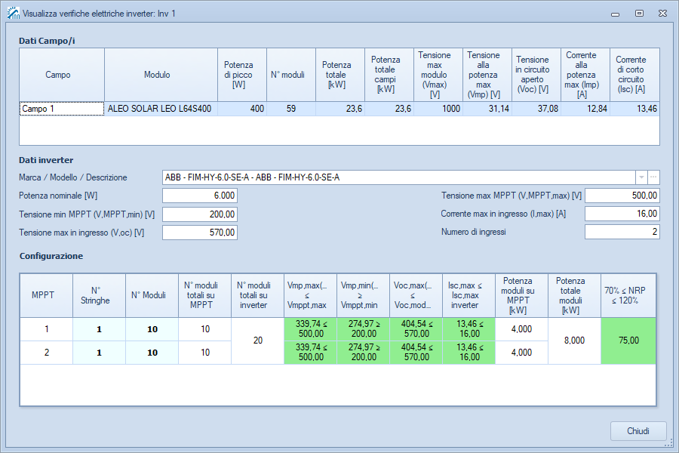Screen dimensions: 679x453
Task: Click the green Voc,max check cell for MPPT 2
Action: pos(416,353)
